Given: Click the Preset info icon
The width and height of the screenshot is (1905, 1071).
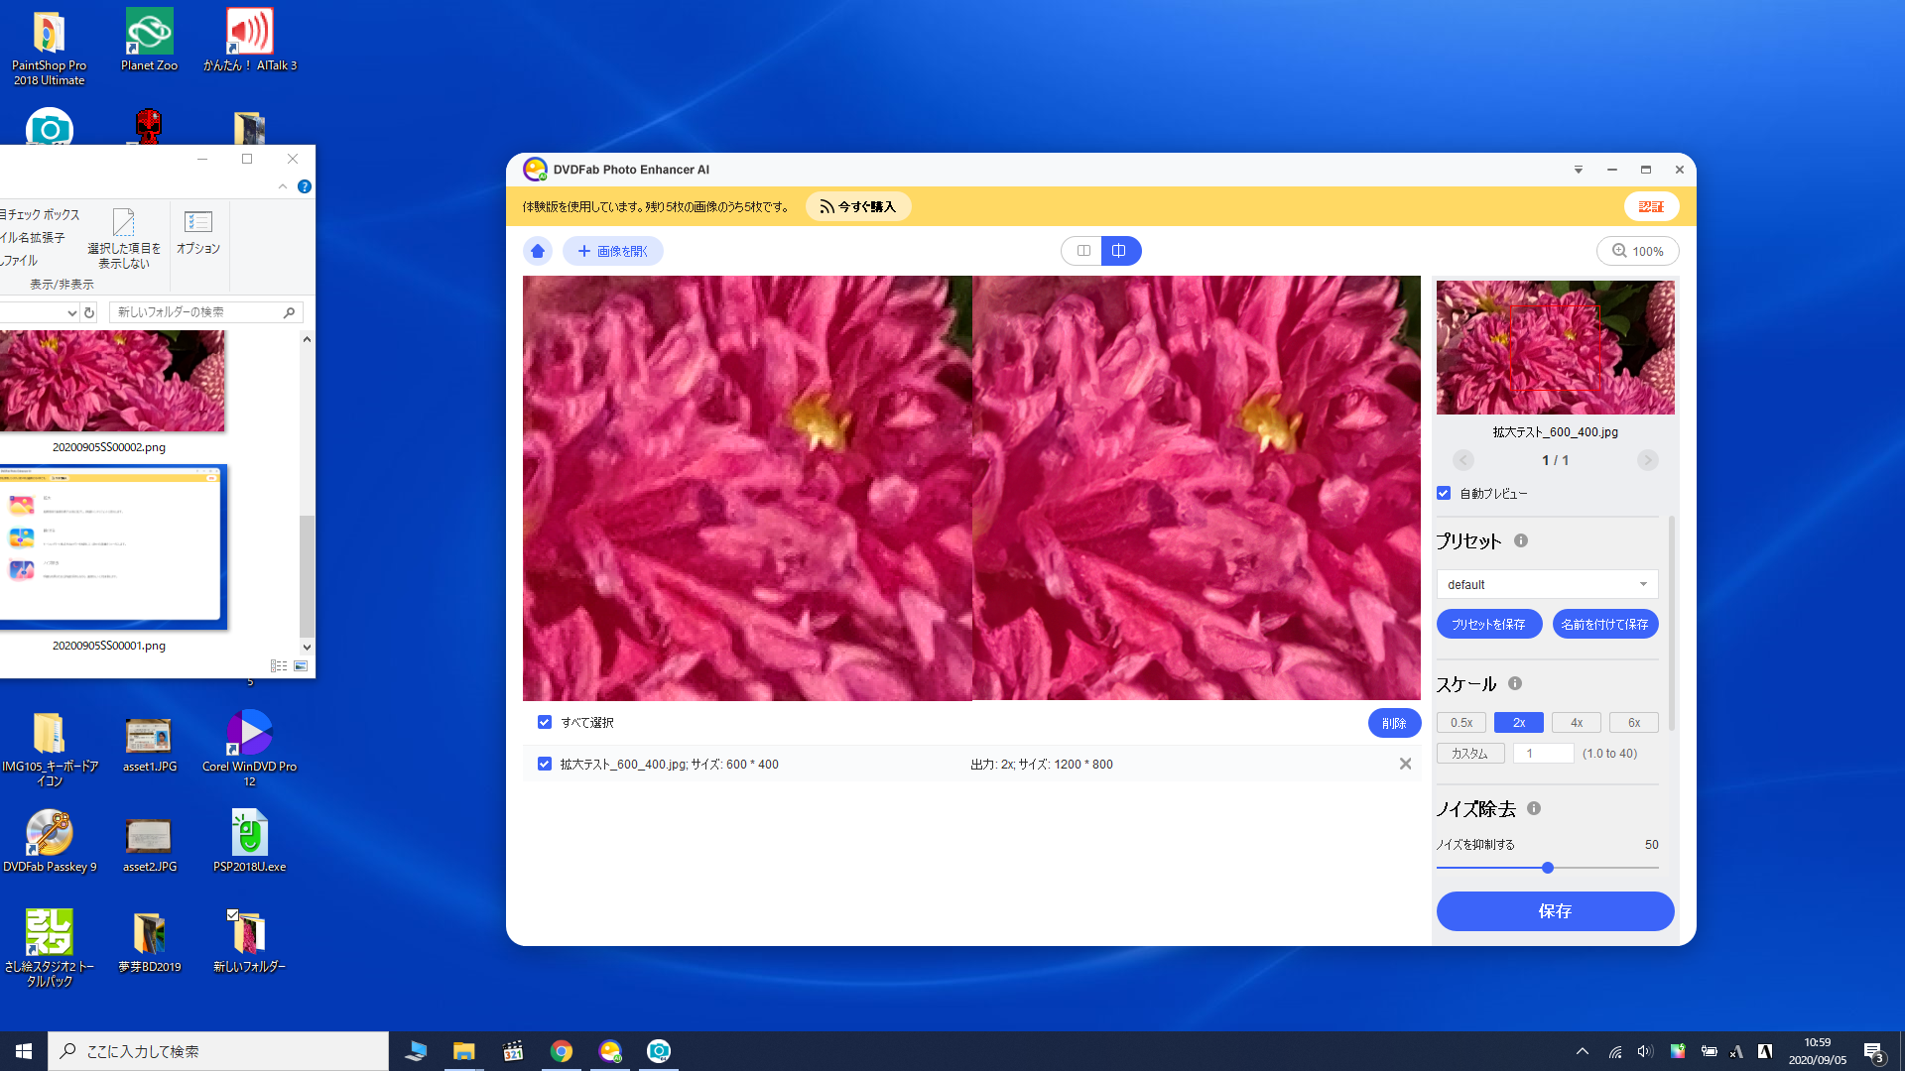Looking at the screenshot, I should [1521, 540].
